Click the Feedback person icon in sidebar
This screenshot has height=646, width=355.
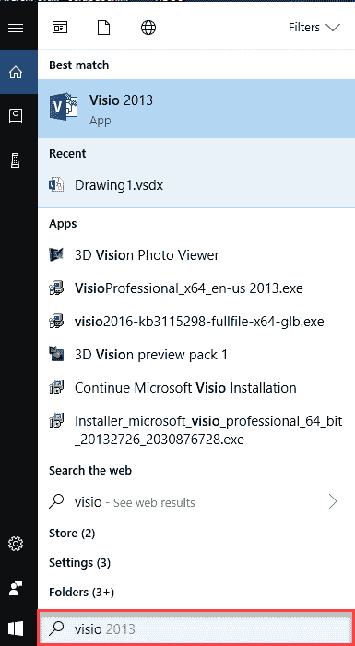16,588
